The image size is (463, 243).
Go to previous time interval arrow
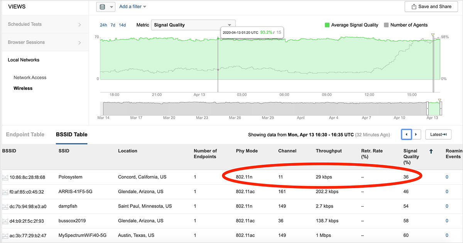point(406,134)
